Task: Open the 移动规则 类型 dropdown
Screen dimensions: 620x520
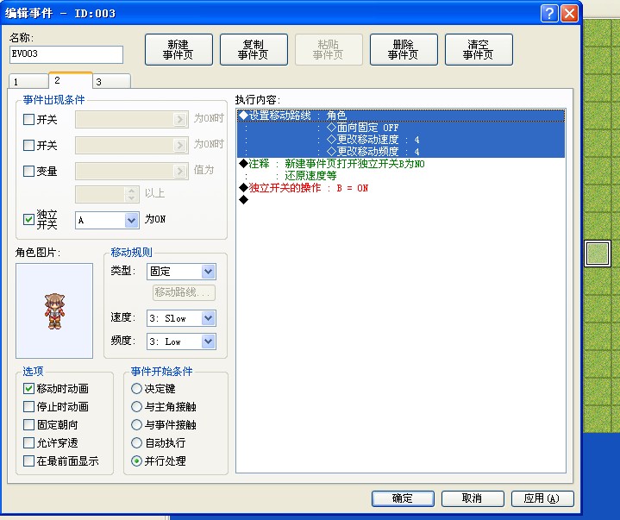Action: click(181, 272)
